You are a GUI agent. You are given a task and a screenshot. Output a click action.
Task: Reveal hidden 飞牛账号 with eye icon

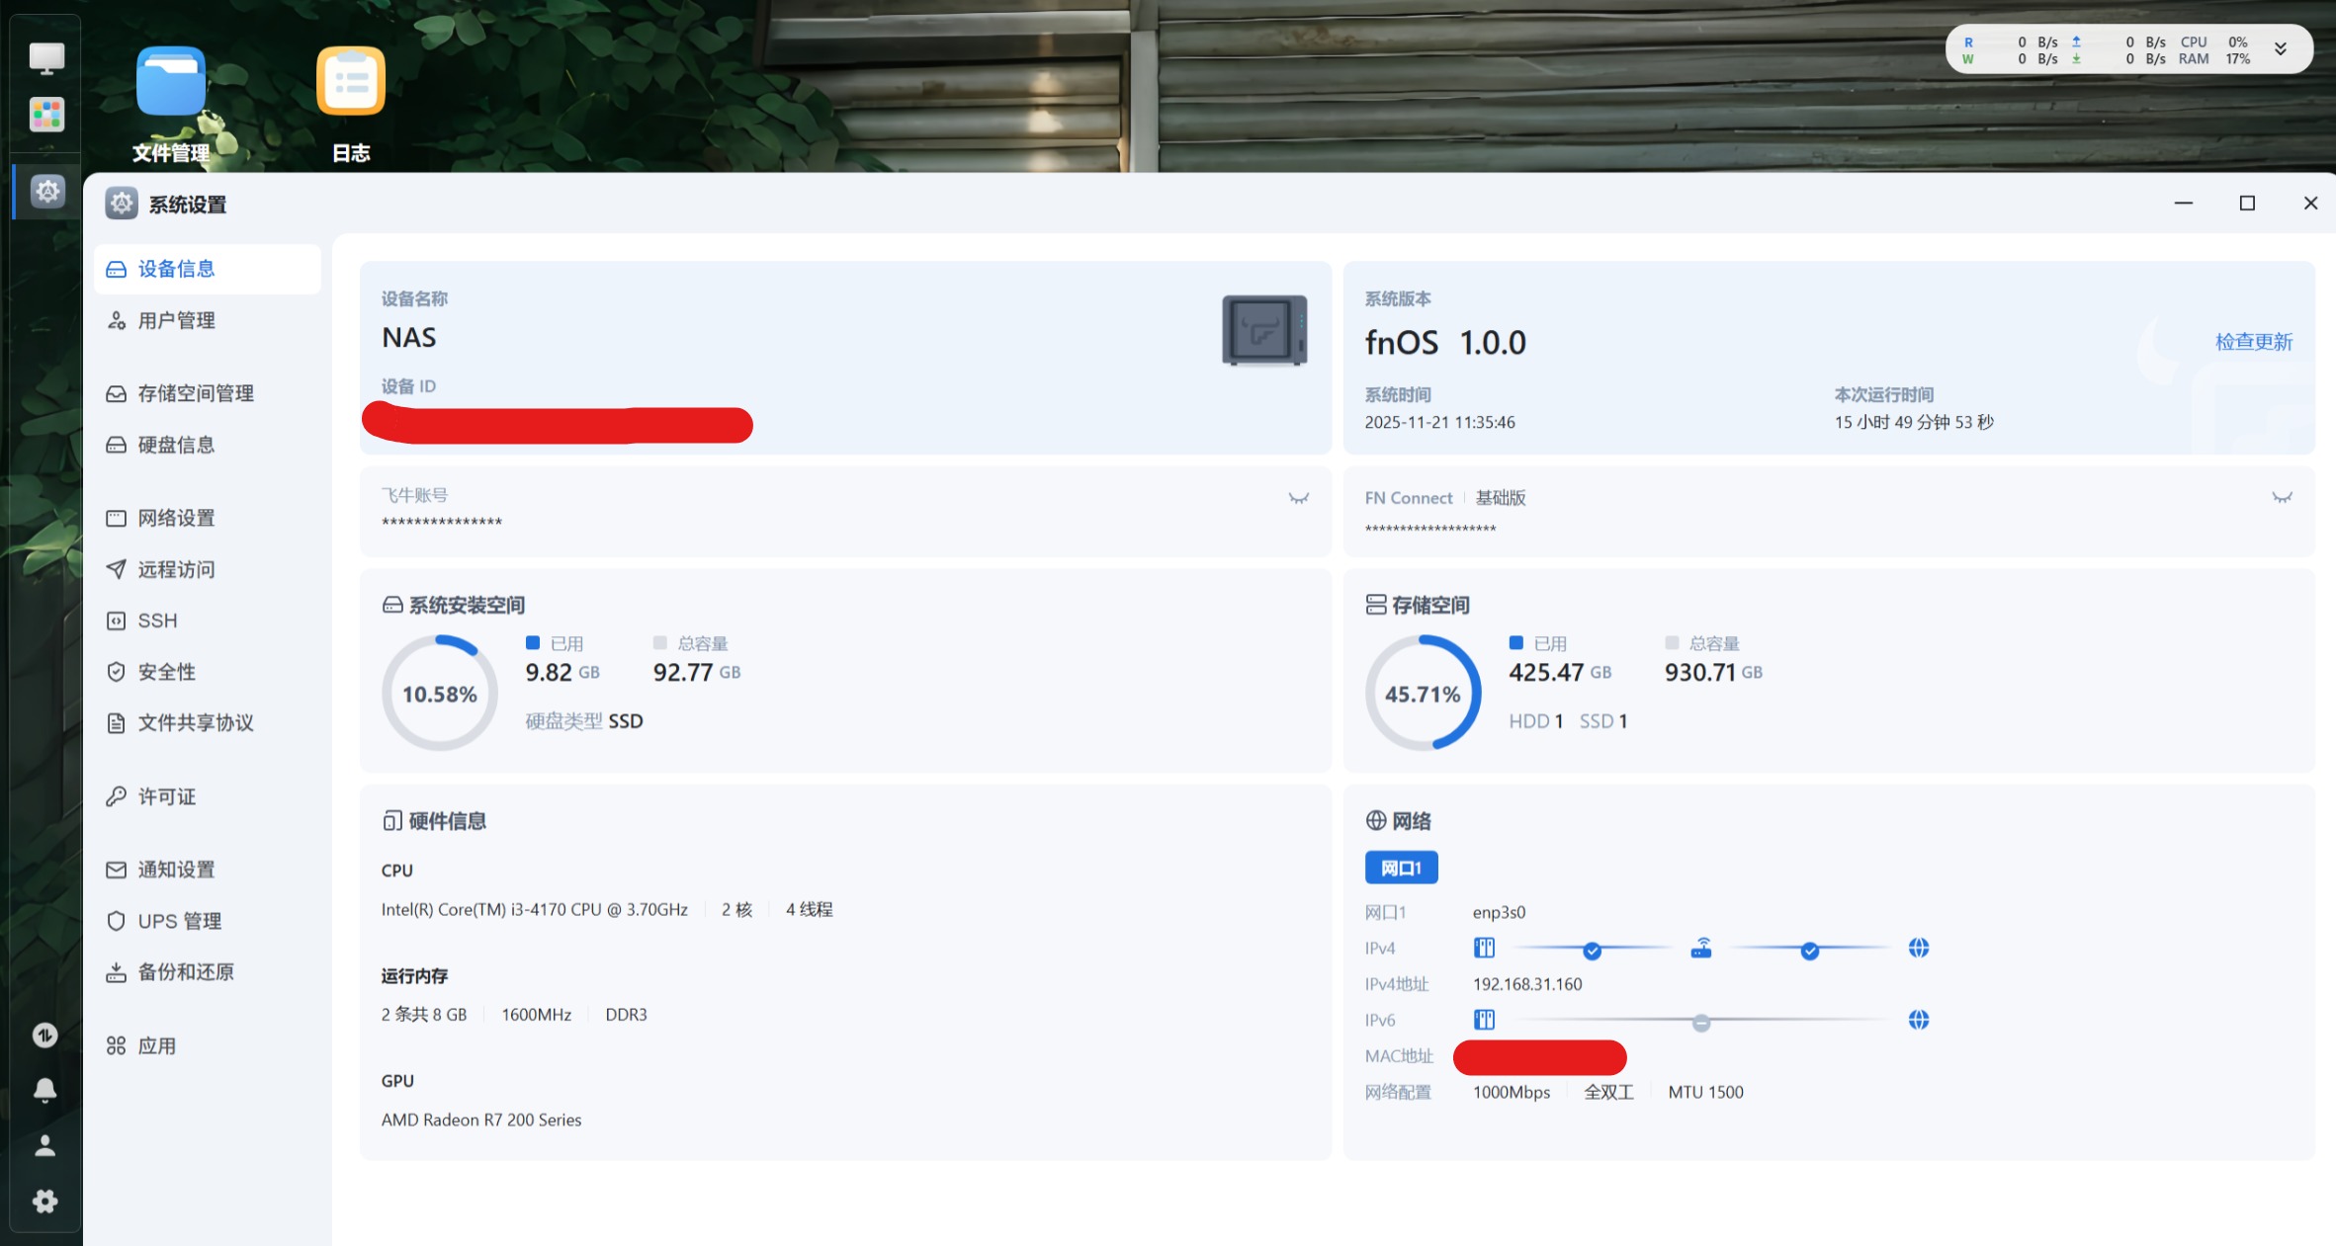[1298, 498]
